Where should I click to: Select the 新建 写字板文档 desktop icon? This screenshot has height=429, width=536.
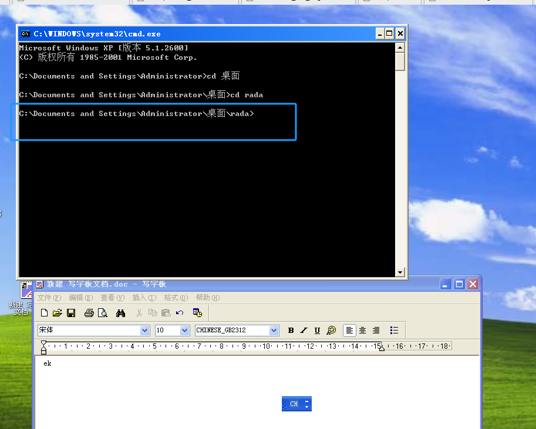coord(21,298)
